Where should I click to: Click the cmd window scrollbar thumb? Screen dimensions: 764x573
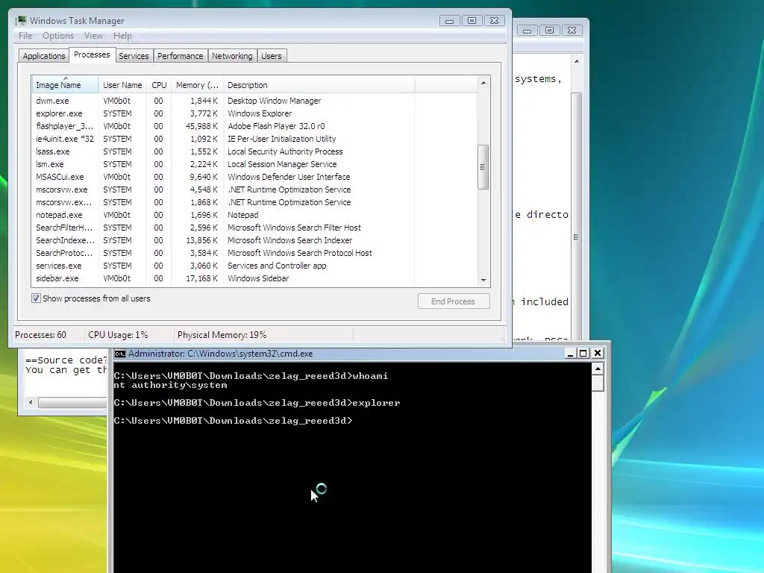click(598, 383)
